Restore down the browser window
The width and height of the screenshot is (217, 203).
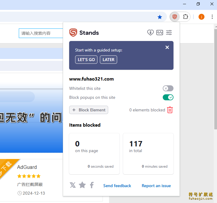pyautogui.click(x=198, y=4)
